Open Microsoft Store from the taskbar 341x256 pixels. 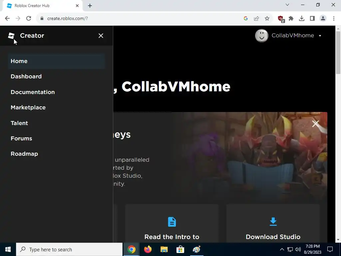(180, 249)
